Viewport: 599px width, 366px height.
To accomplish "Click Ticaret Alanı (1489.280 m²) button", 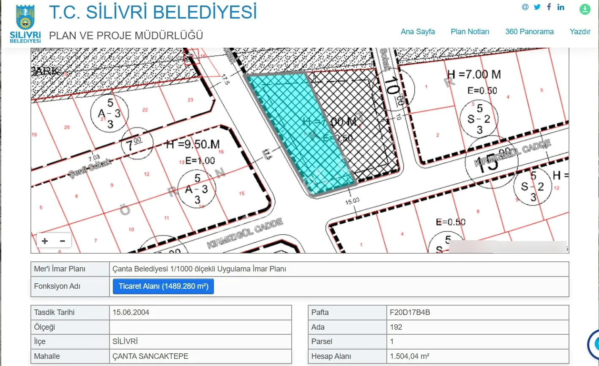I will coord(163,286).
